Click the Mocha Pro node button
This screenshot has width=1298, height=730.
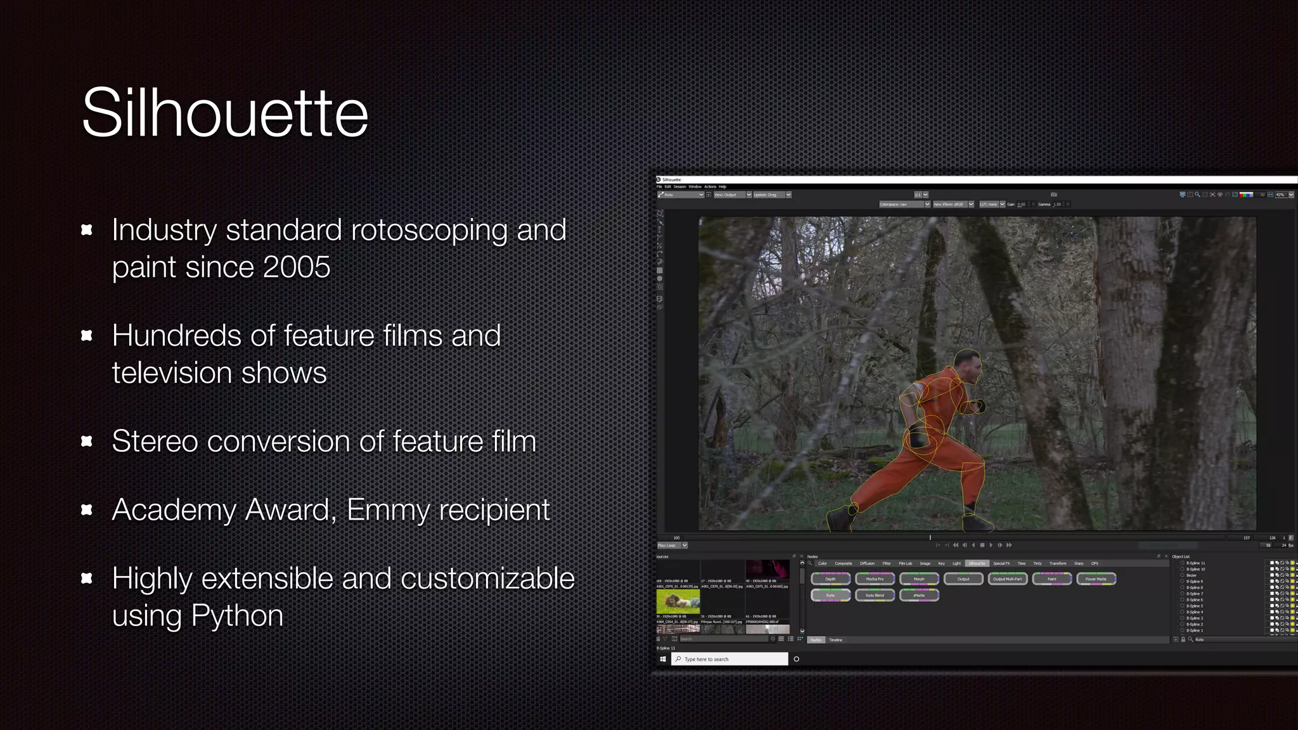tap(875, 579)
